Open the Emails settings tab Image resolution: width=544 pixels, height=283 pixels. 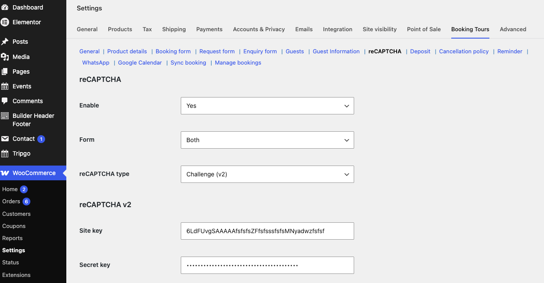click(x=304, y=29)
